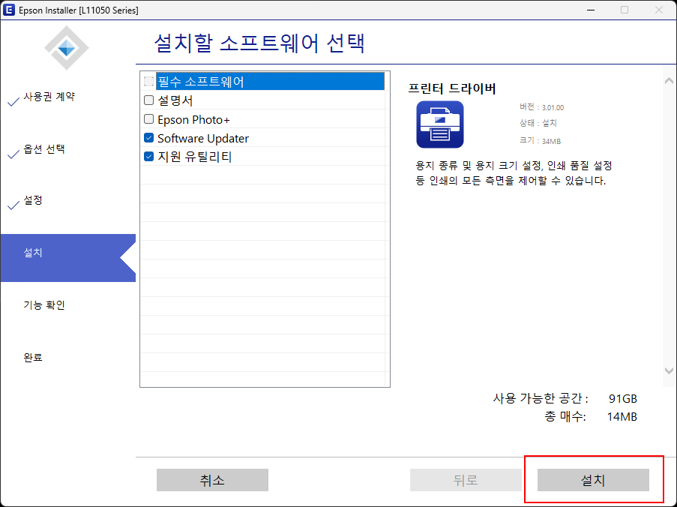Click the 상태 : 설치 text
This screenshot has height=507, width=677.
click(x=538, y=124)
